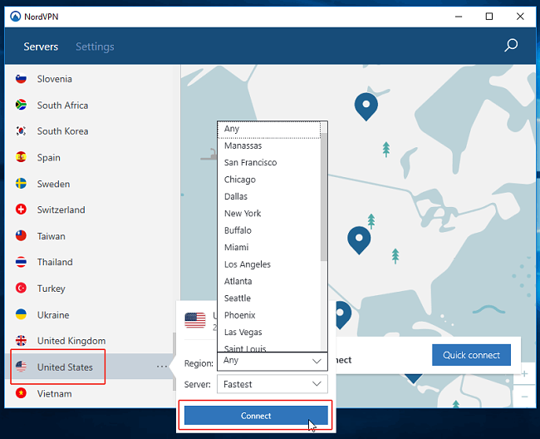
Task: Click the Switzerland flag icon
Action: 21,210
